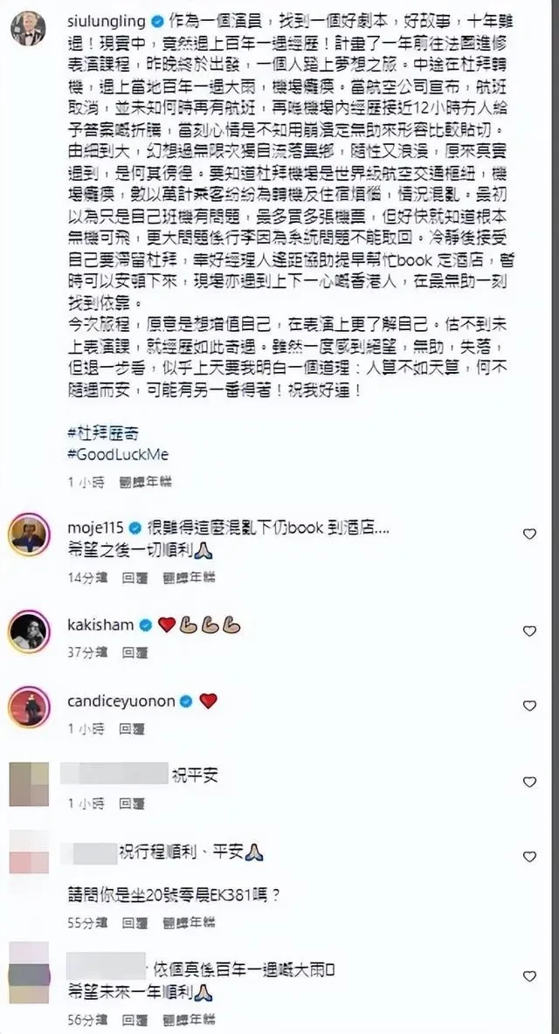Reply to kakisham's comment
This screenshot has height=1034, width=559.
point(135,653)
